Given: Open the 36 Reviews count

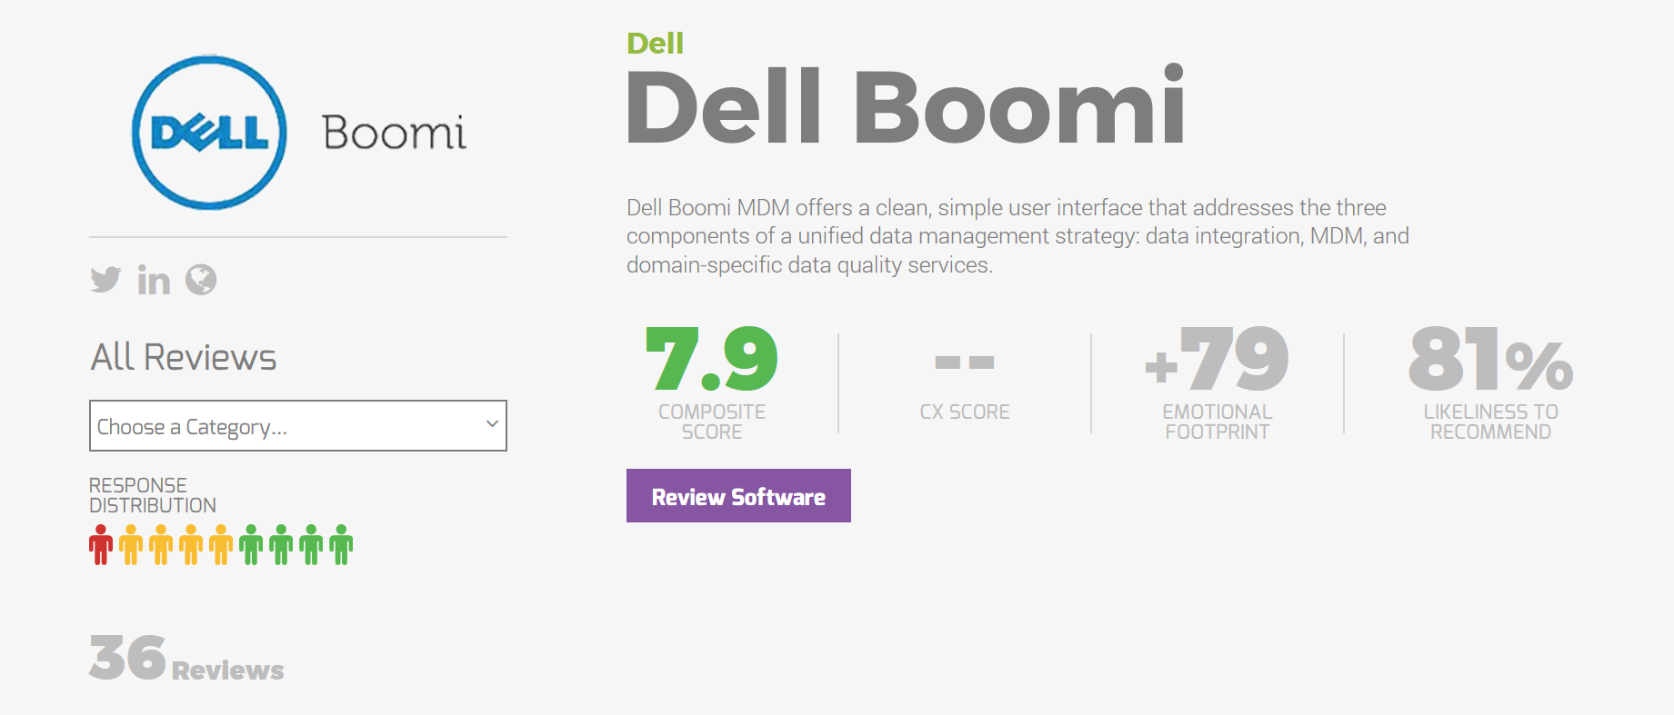Looking at the screenshot, I should [x=186, y=659].
